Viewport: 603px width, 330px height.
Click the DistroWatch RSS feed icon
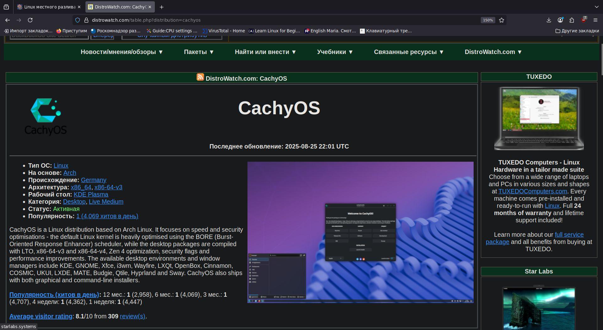click(200, 77)
